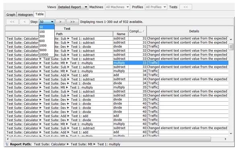Click previous page arrow button
Screen dimensions: 238x149
(x=25, y=22)
